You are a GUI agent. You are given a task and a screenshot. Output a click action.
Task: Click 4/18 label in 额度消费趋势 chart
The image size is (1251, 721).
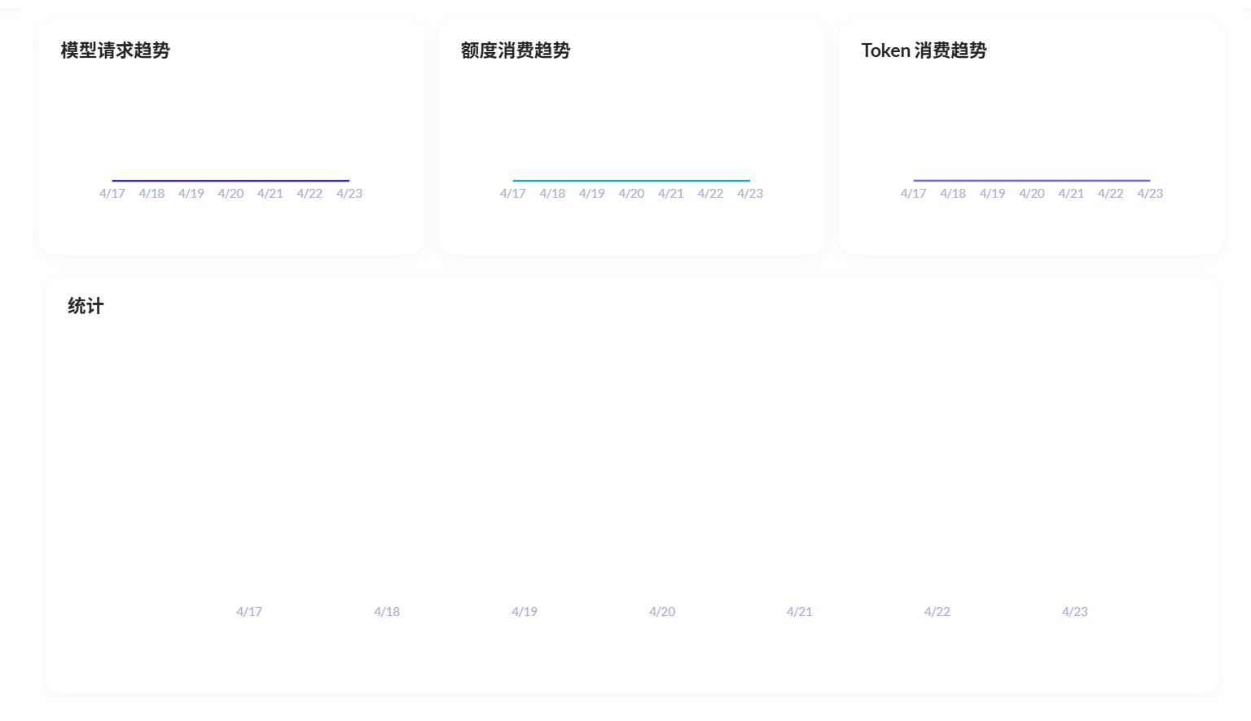click(x=552, y=194)
